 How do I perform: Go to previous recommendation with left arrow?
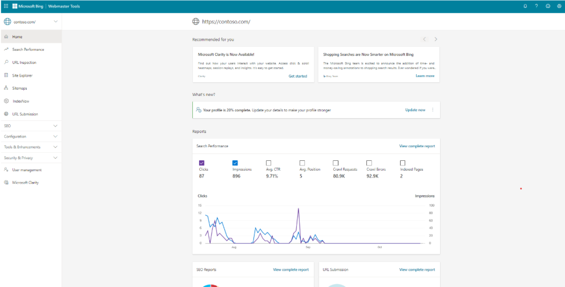pos(425,39)
